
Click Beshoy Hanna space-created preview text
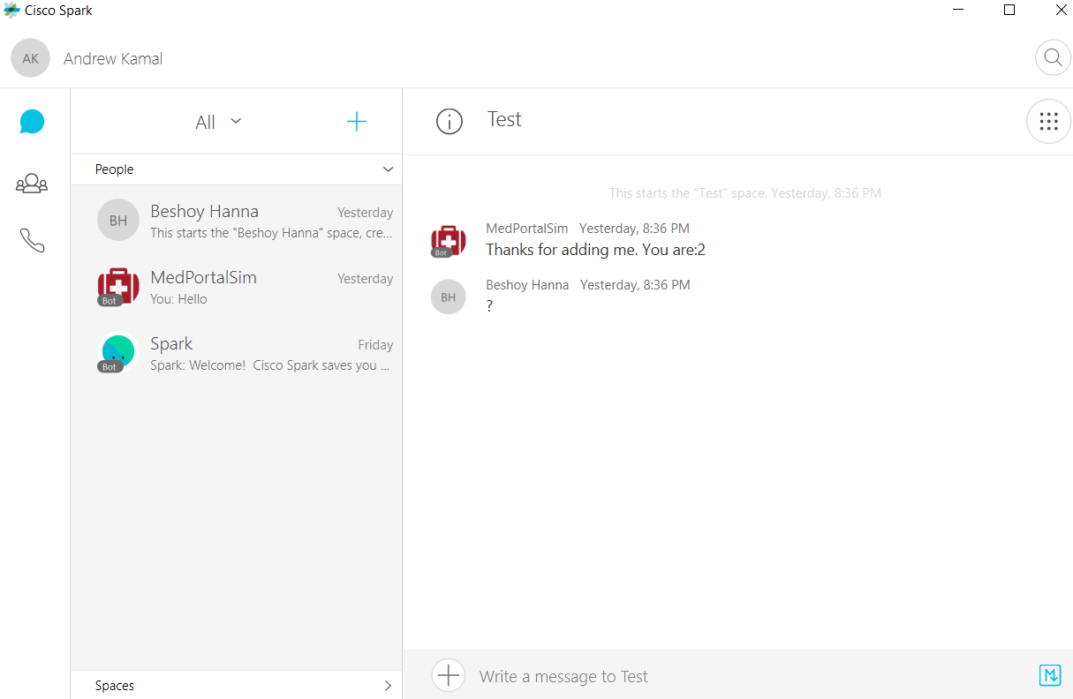pos(270,233)
